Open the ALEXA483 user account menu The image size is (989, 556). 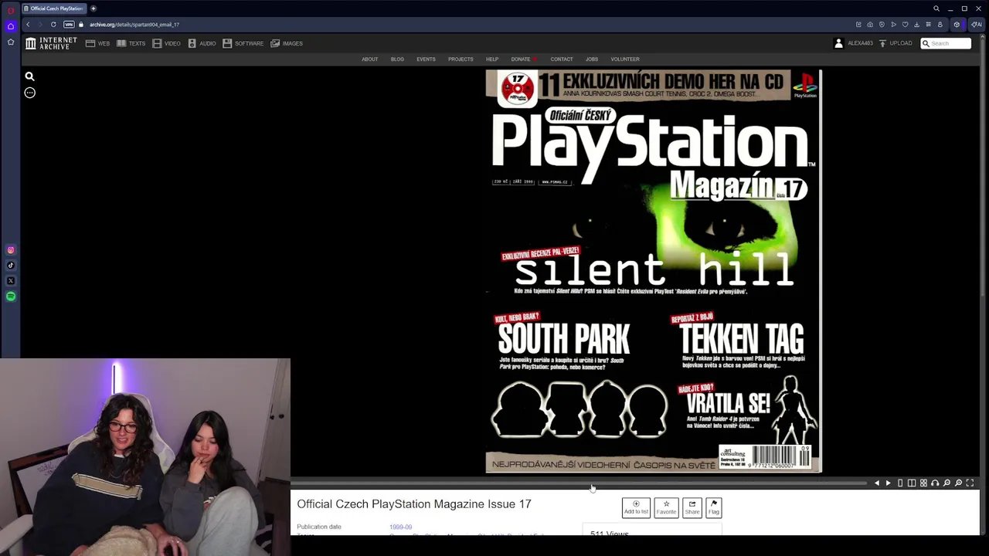tap(854, 43)
